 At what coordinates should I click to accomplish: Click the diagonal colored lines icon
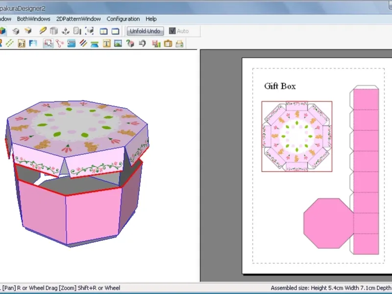[83, 44]
